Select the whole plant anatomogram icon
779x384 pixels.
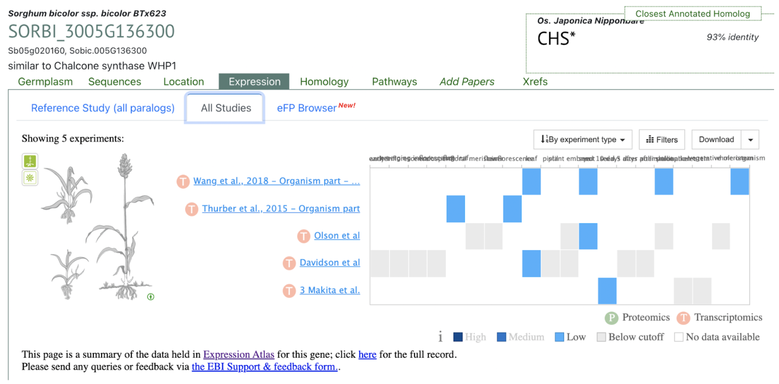pyautogui.click(x=30, y=161)
